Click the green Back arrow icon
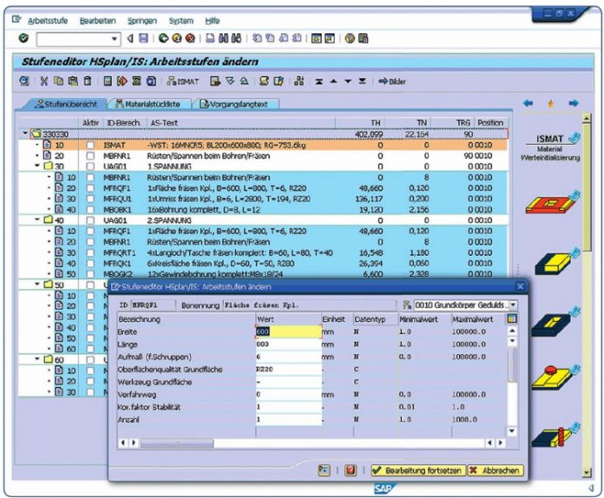 [x=163, y=38]
